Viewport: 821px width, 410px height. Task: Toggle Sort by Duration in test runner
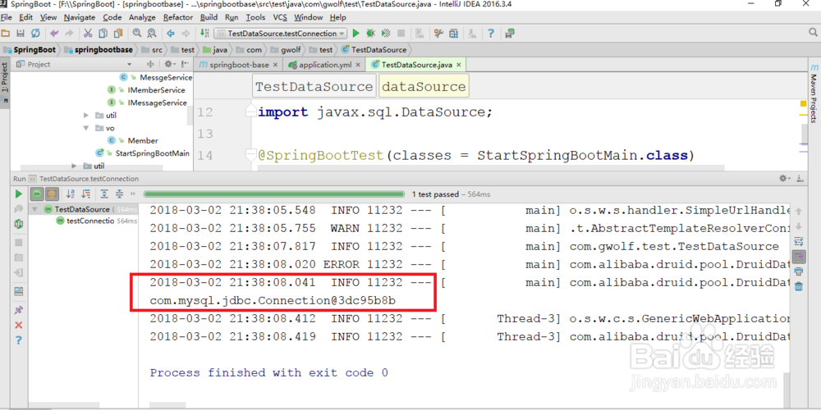click(x=86, y=194)
